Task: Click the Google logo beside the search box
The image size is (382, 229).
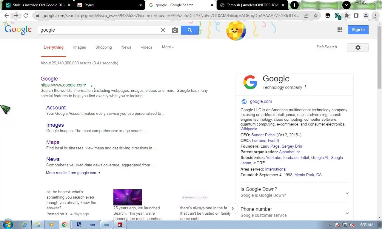Action: coord(18,30)
